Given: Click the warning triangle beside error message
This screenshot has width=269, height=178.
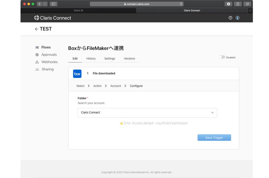Looking at the screenshot, I should 121,123.
